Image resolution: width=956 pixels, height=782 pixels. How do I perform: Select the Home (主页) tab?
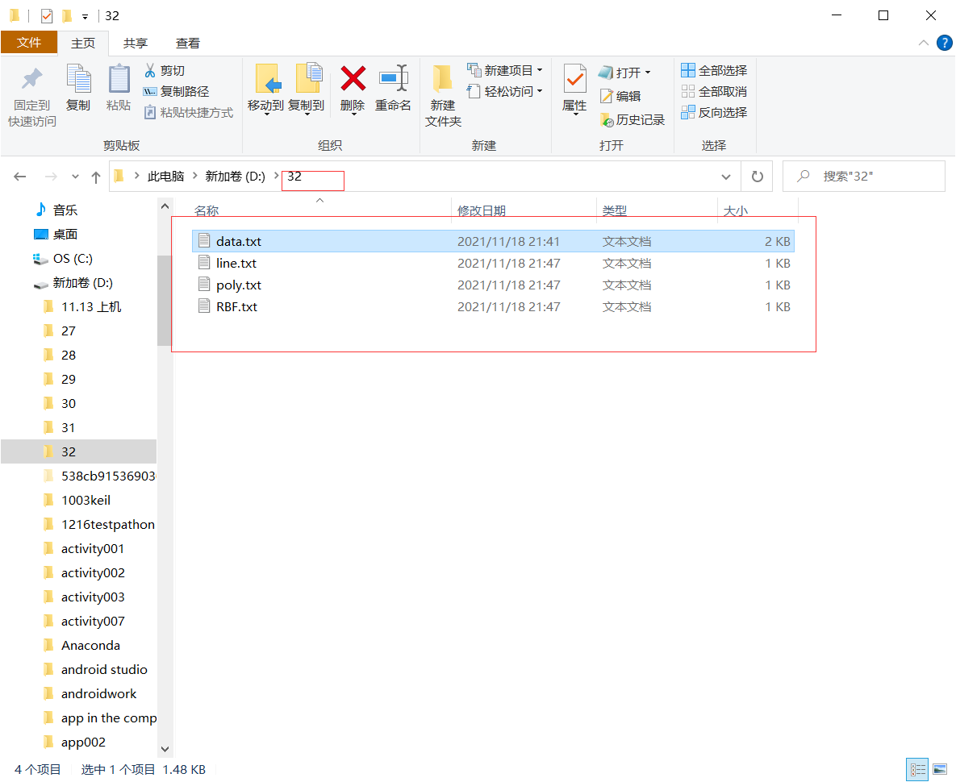83,44
